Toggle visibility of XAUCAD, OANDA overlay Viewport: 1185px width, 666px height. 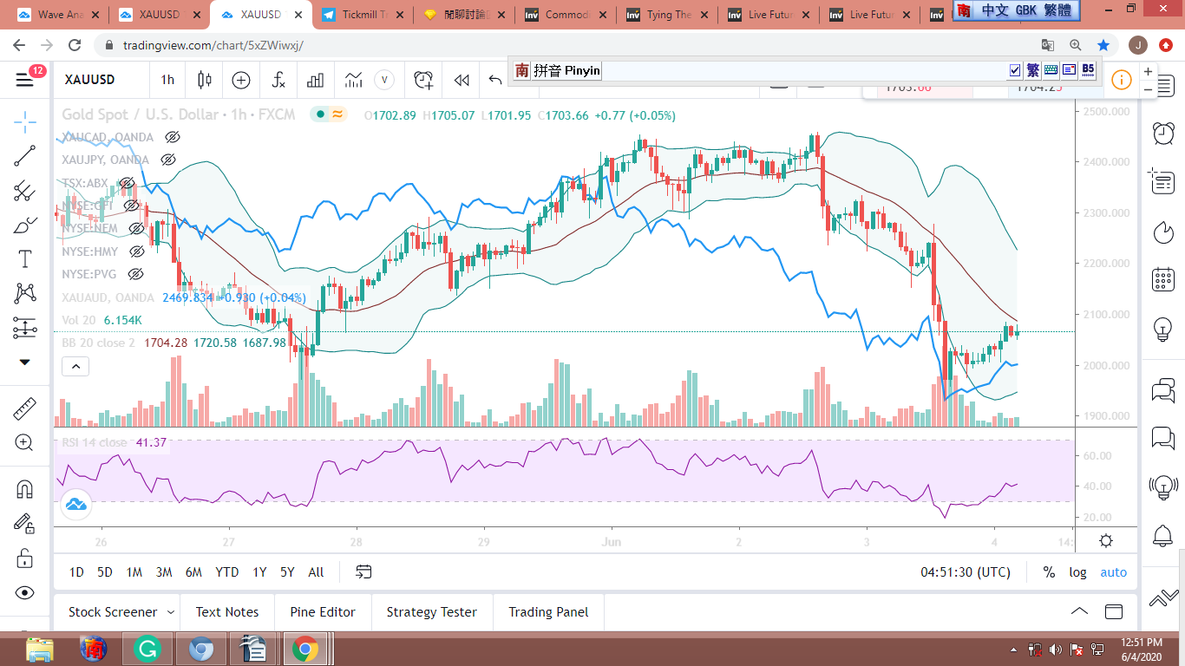point(173,137)
